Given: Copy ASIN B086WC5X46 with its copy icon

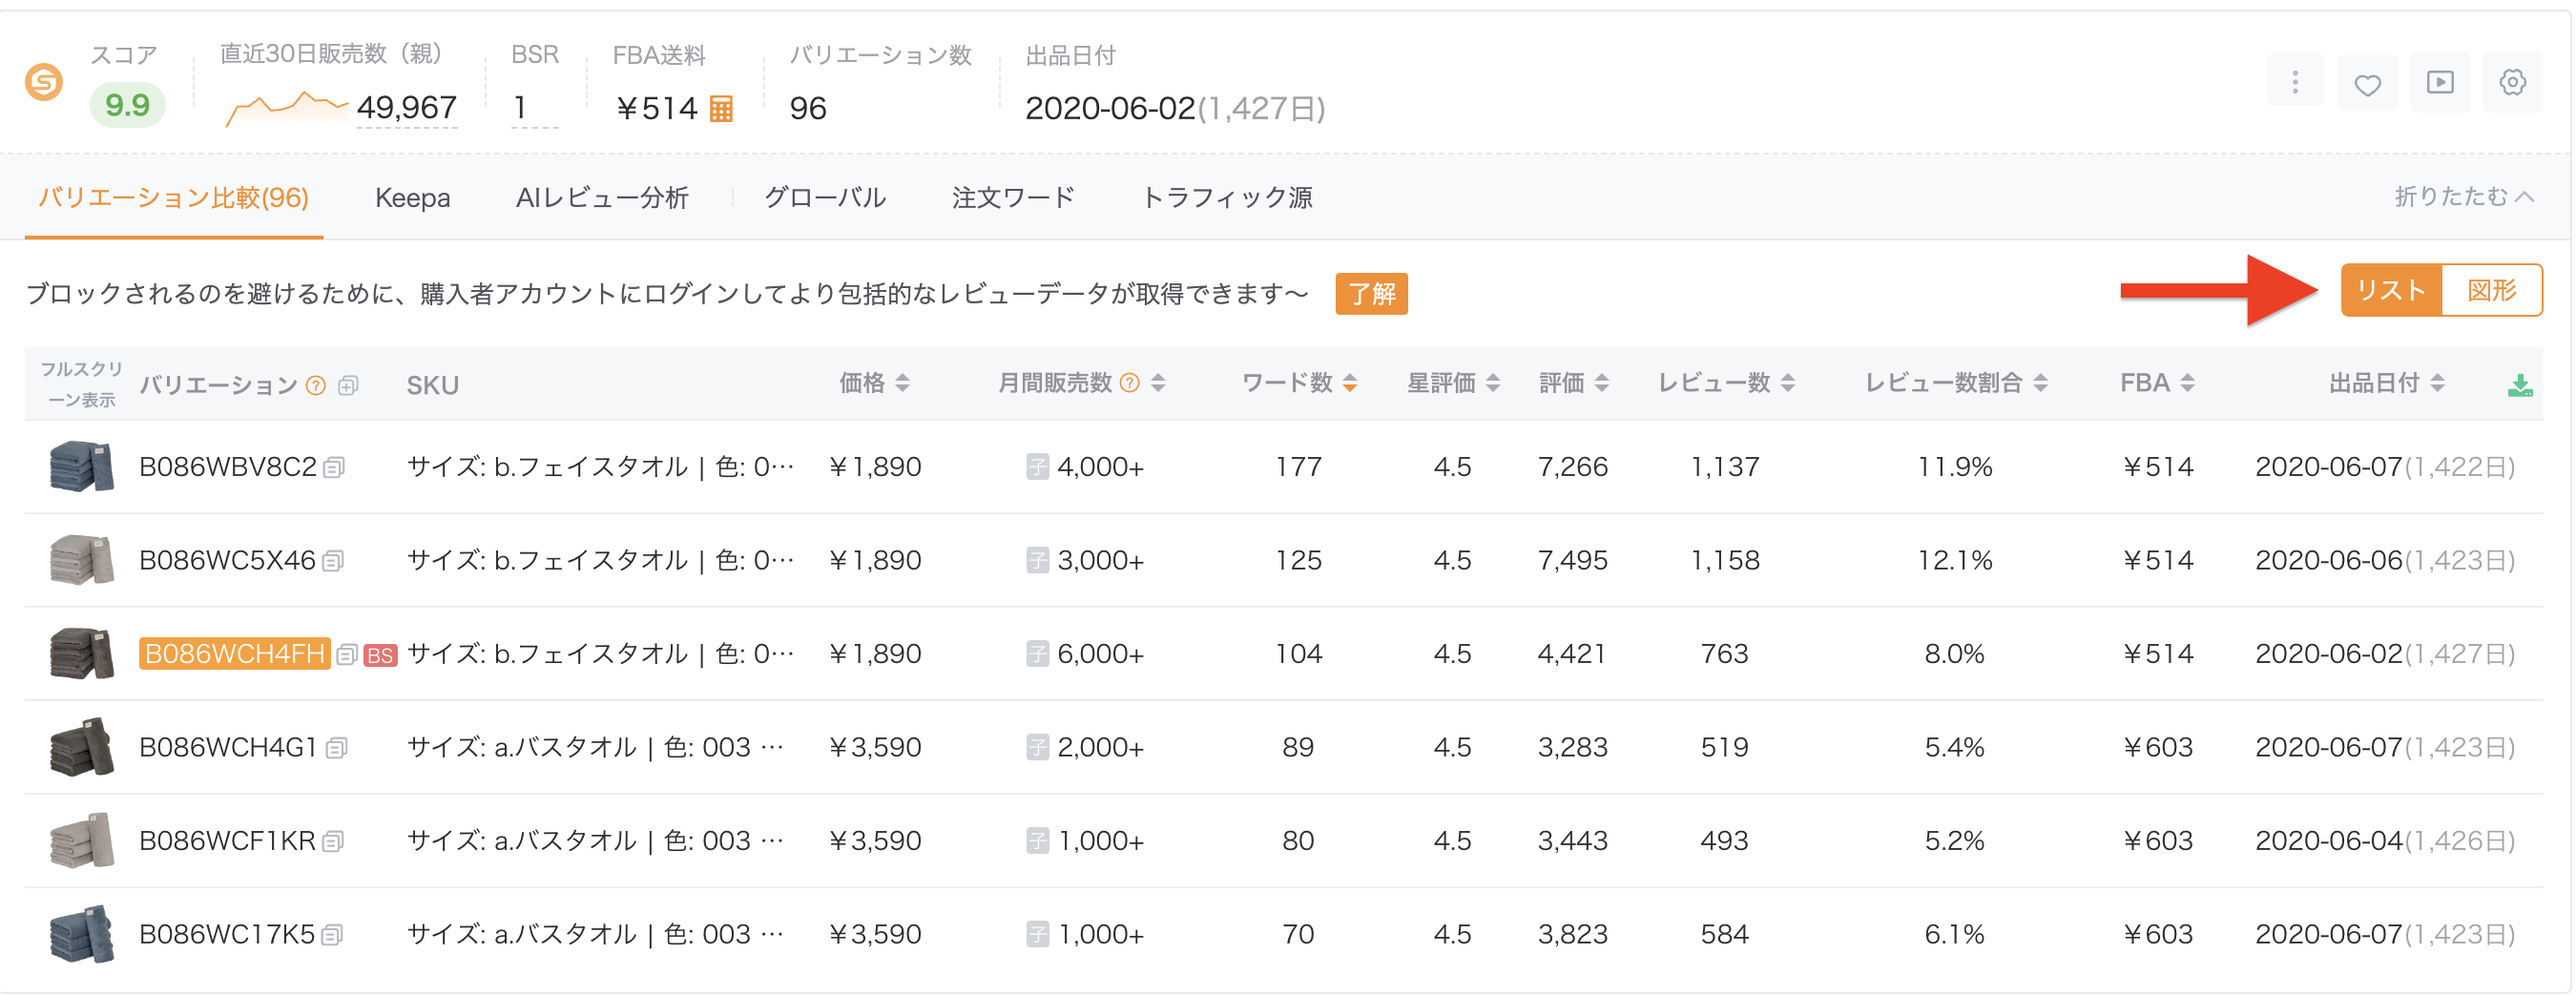Looking at the screenshot, I should click(334, 561).
